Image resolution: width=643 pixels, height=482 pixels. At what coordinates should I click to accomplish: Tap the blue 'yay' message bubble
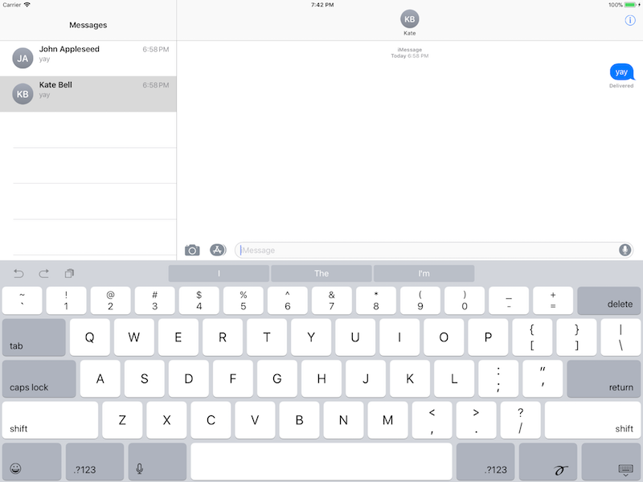(621, 71)
